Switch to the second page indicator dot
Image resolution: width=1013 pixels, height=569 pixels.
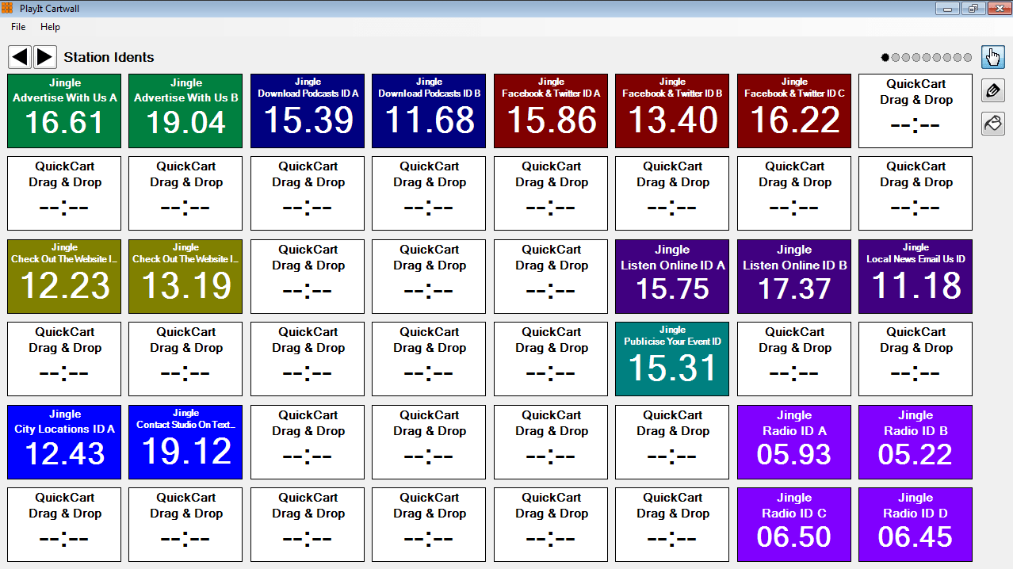(896, 58)
